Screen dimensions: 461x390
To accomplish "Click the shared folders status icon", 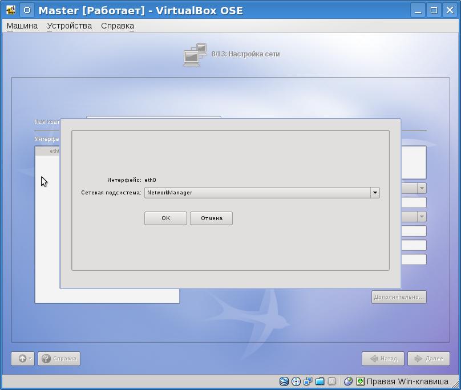I will pos(320,381).
